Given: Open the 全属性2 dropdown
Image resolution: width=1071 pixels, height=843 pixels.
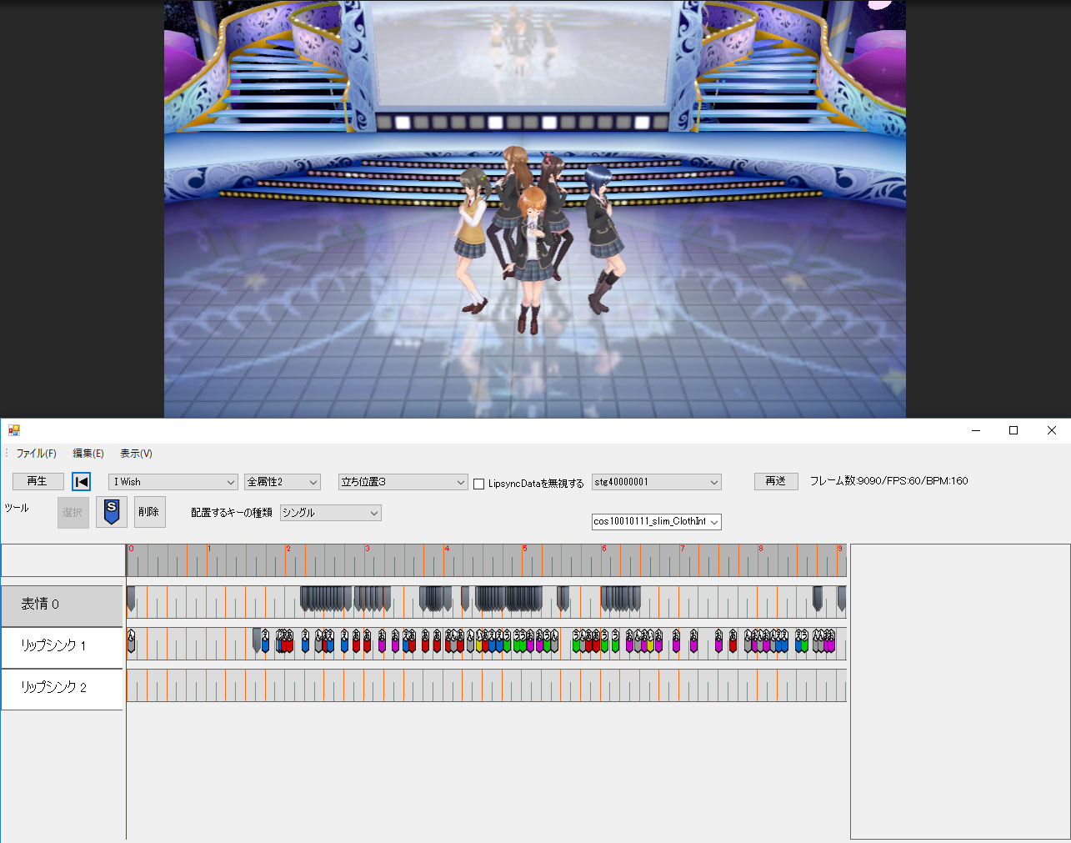Looking at the screenshot, I should [x=283, y=482].
